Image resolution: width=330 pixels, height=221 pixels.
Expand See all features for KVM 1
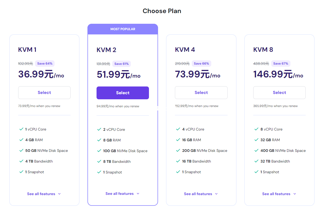44,194
